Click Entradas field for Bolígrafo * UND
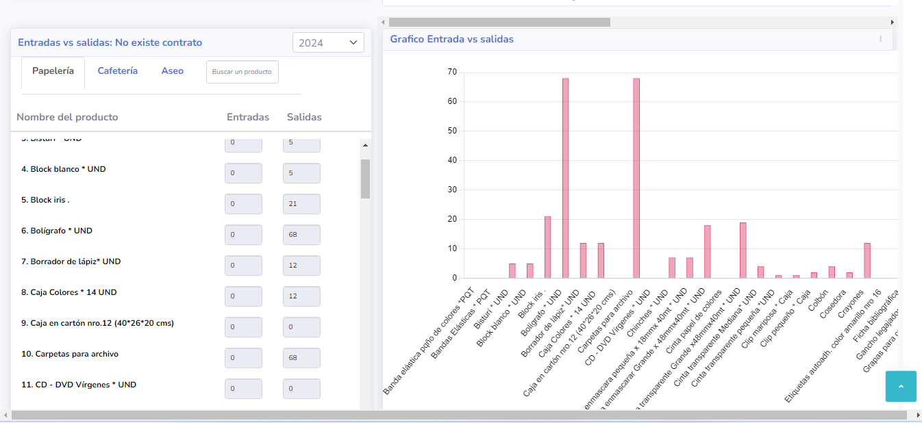 pos(243,235)
